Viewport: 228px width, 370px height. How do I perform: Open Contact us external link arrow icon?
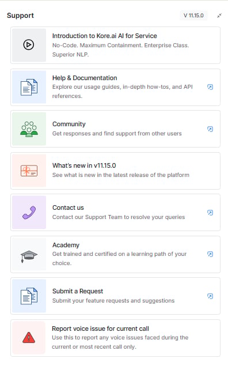[x=210, y=213]
